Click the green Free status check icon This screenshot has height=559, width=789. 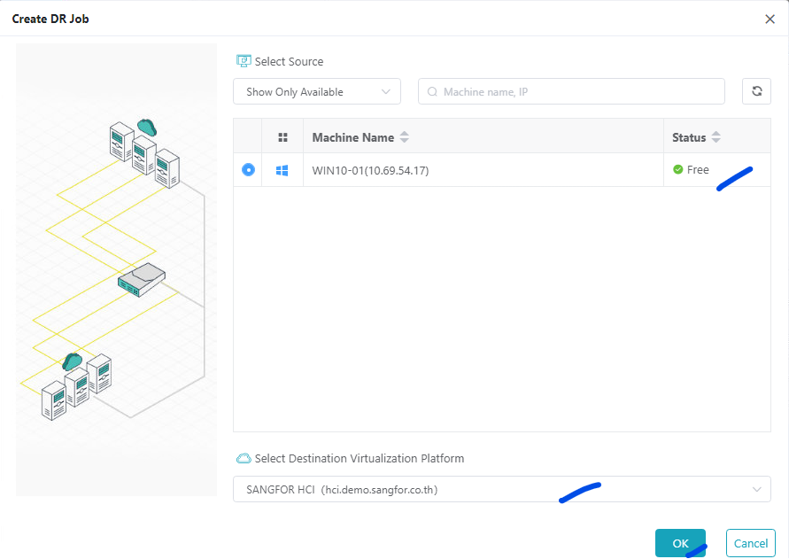(677, 169)
